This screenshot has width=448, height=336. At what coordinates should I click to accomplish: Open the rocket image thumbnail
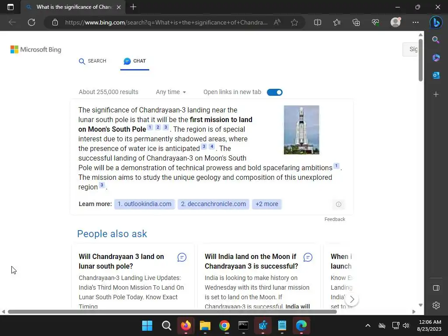pos(301,129)
